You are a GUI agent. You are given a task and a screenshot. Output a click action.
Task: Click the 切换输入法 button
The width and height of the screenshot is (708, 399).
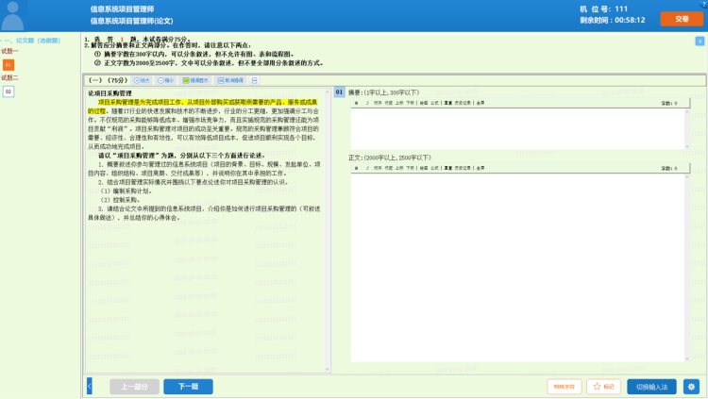coord(651,387)
